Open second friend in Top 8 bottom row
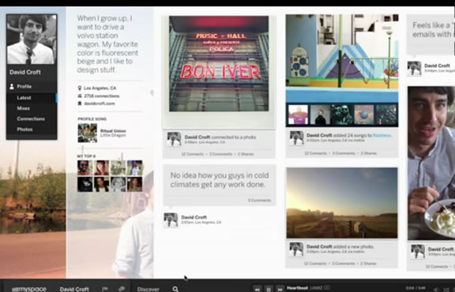 pos(102,185)
